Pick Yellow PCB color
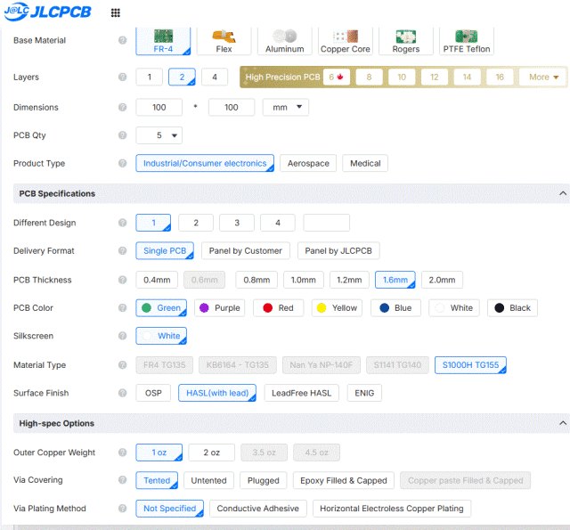 pos(337,308)
